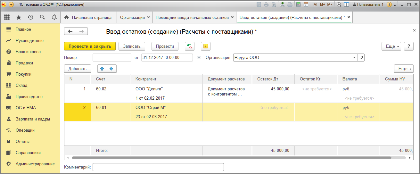This screenshot has width=420, height=174.
Task: Open notifications bell icon
Action: [54, 17]
